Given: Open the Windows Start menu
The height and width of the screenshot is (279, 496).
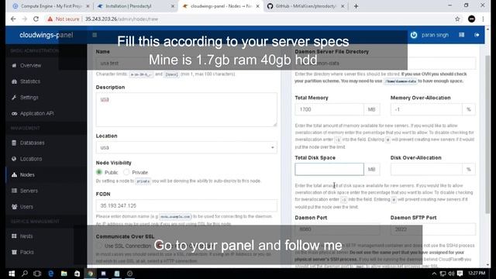Looking at the screenshot, I should pos(12,274).
